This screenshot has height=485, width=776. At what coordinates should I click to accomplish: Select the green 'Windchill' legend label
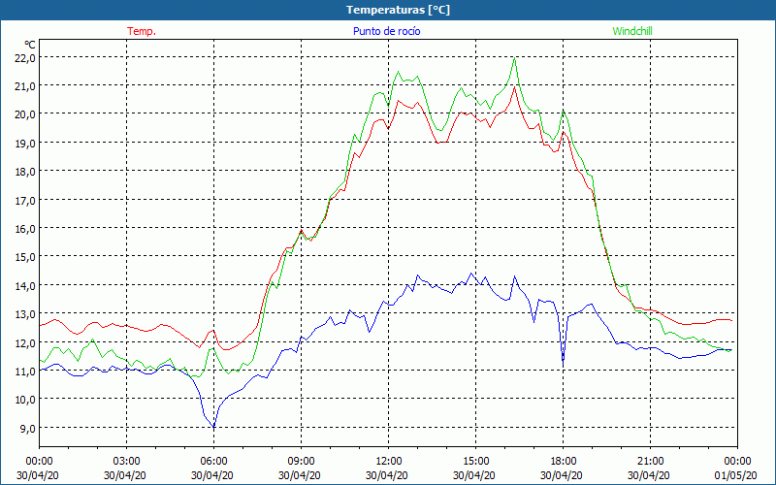[x=632, y=31]
